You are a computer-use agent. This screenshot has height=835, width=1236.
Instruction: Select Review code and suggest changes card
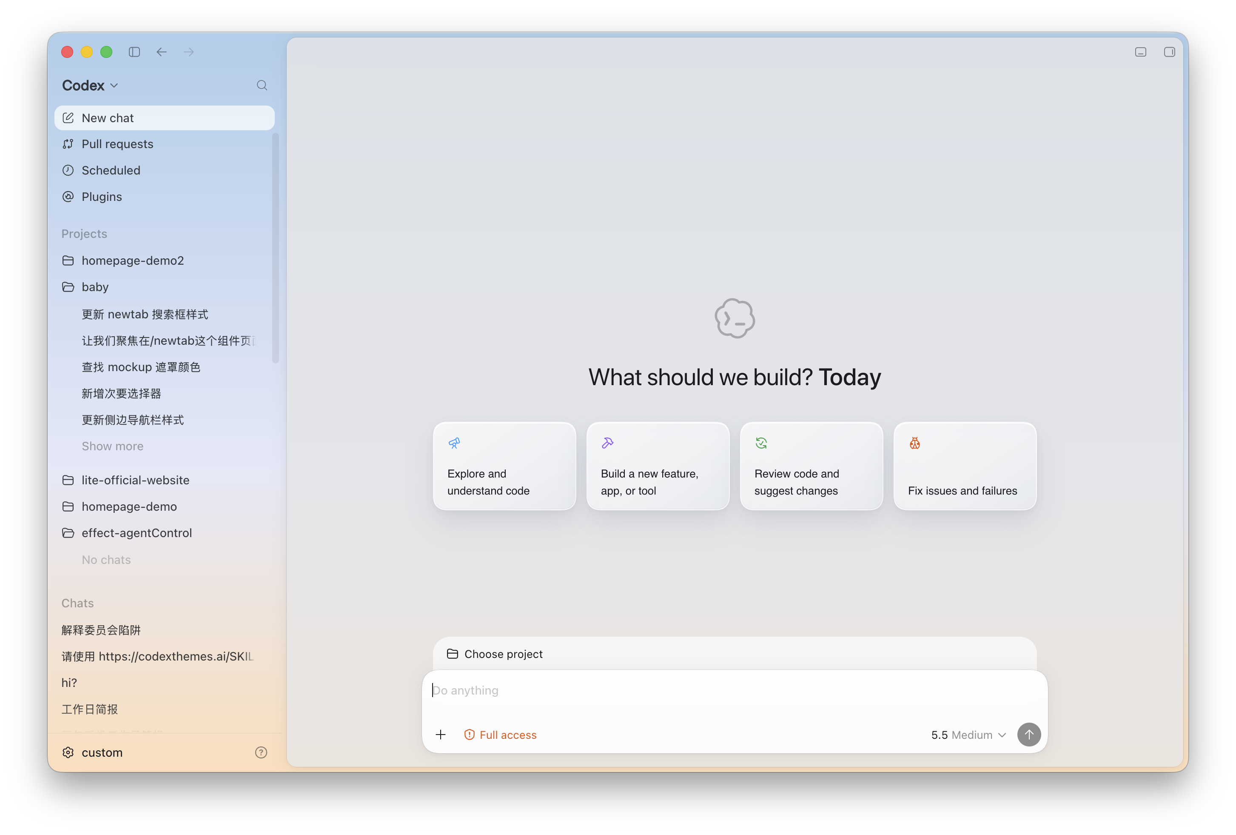click(x=812, y=466)
